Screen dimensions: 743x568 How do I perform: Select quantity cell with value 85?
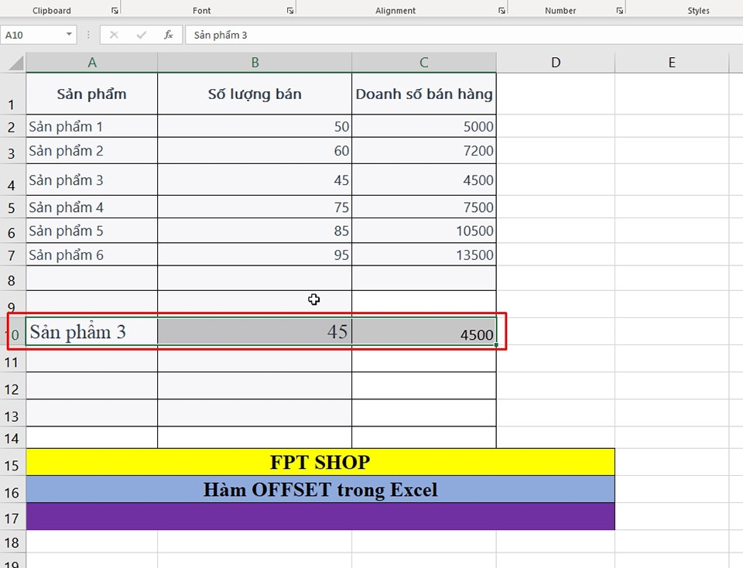coord(255,231)
